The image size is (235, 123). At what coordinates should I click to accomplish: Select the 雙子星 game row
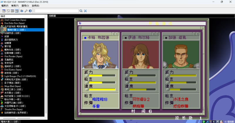(22, 46)
